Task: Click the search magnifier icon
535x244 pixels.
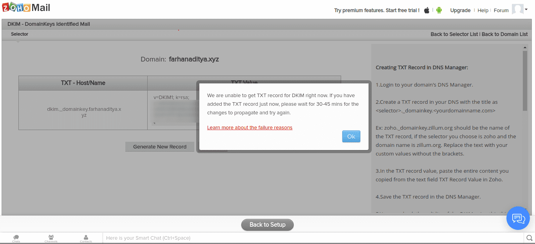Action: pyautogui.click(x=529, y=238)
